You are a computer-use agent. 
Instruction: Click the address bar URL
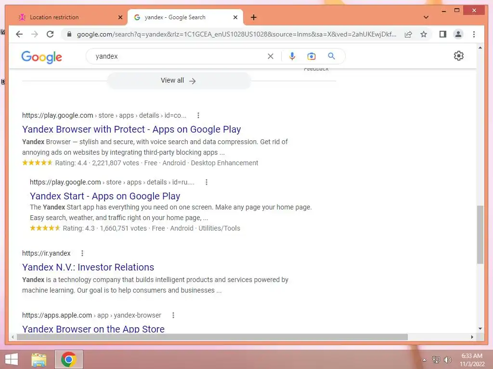(236, 34)
